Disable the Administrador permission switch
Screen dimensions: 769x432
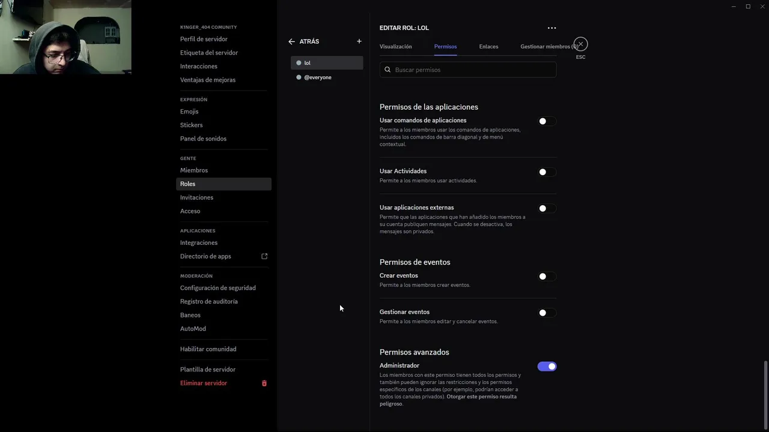pos(547,367)
